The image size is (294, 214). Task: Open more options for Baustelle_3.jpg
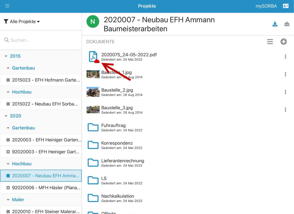285,110
